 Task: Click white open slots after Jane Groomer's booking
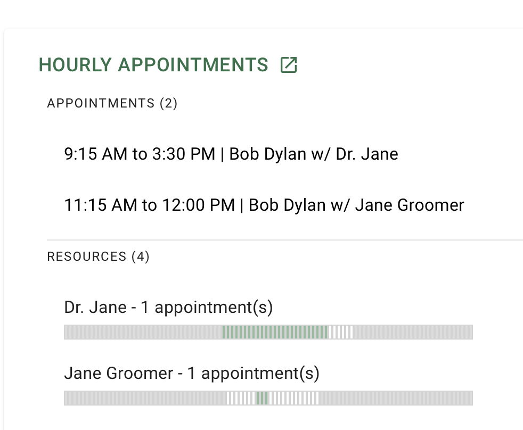coord(293,398)
